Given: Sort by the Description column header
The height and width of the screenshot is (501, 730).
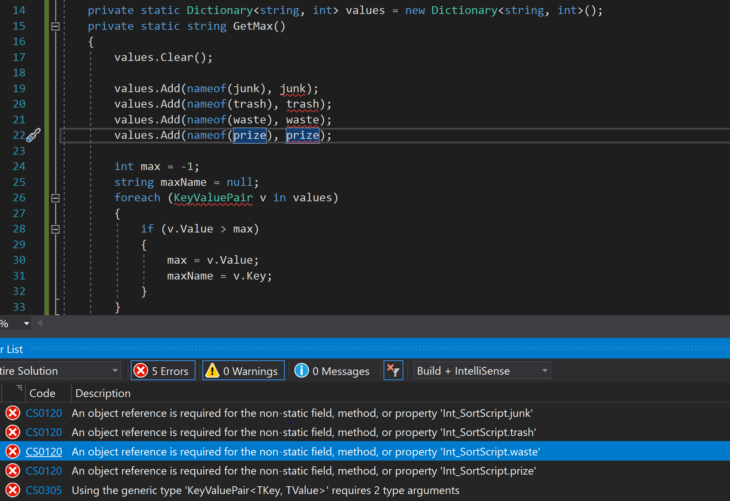Looking at the screenshot, I should pos(103,393).
